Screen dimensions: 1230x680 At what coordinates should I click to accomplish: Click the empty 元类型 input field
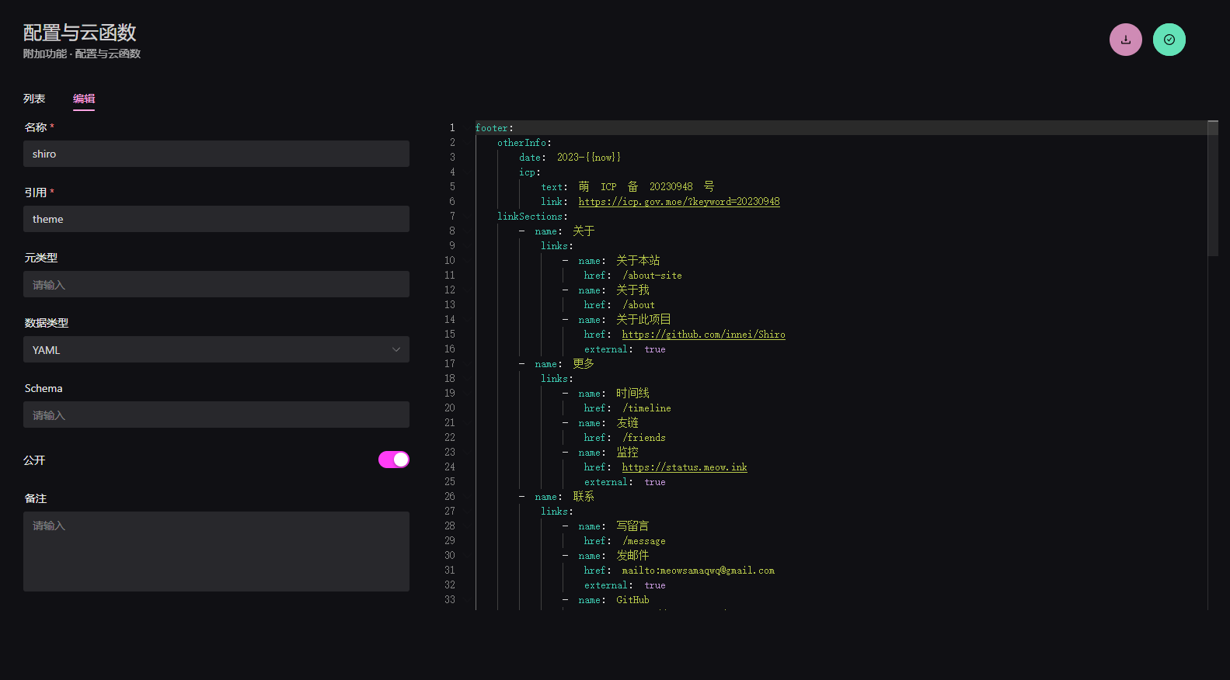tap(216, 284)
